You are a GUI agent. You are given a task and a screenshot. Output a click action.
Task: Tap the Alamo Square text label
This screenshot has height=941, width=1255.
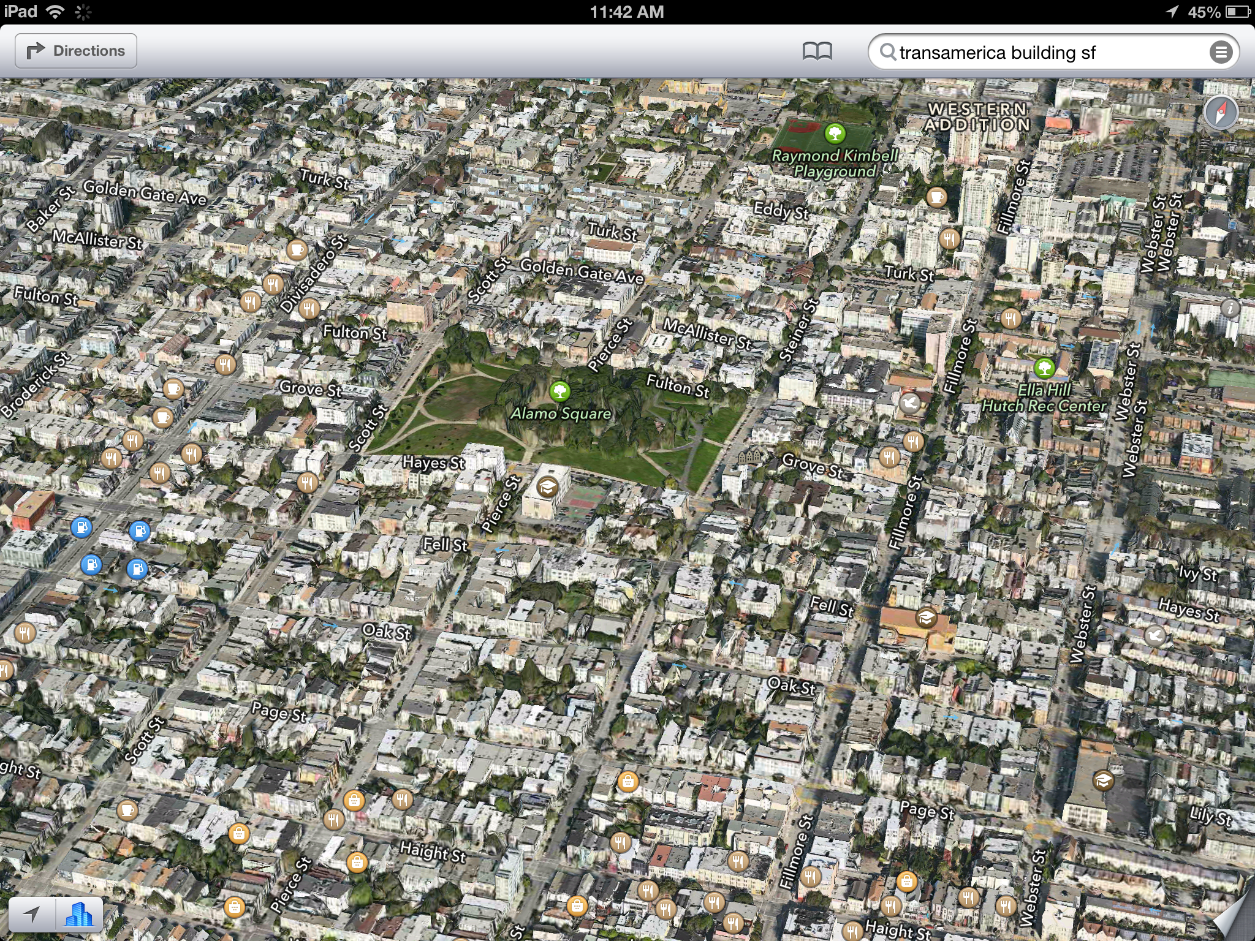[x=561, y=414]
